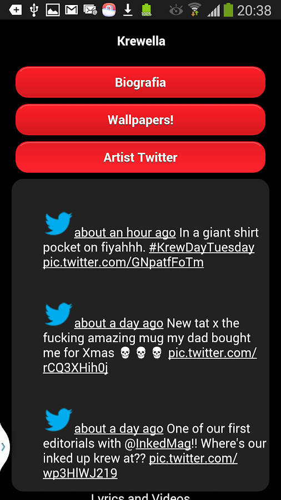
Task: Expand the side panel arrow handle
Action: point(4,447)
